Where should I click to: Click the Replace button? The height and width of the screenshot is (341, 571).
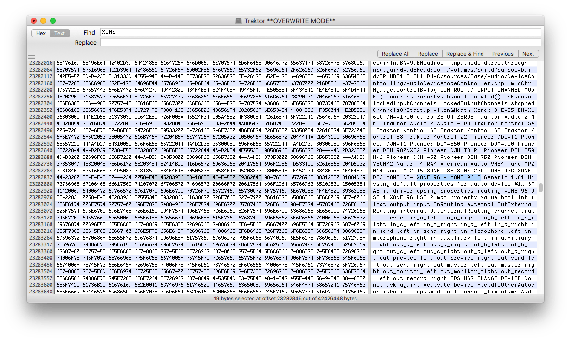[428, 54]
